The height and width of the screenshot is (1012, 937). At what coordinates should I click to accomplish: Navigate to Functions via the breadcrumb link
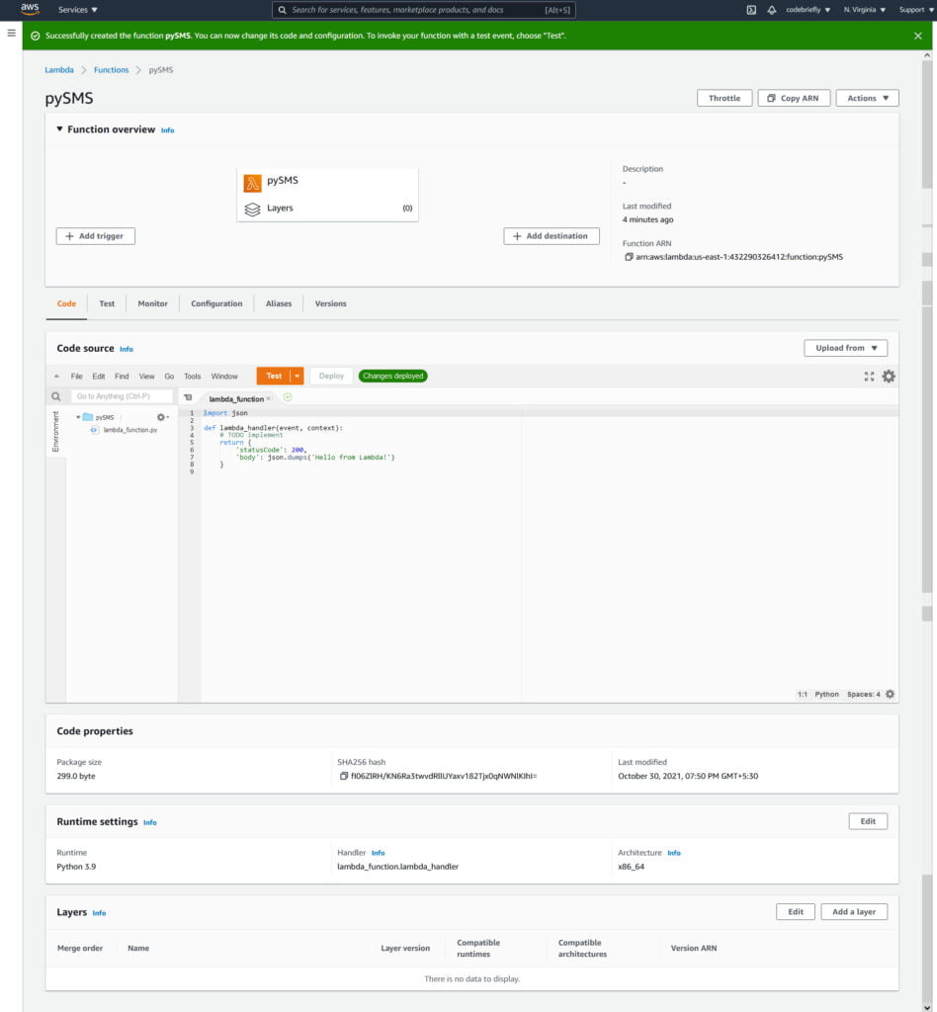(x=111, y=70)
